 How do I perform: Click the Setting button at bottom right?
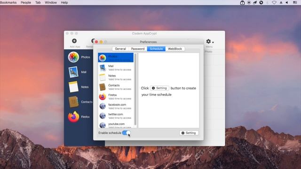pos(189,133)
